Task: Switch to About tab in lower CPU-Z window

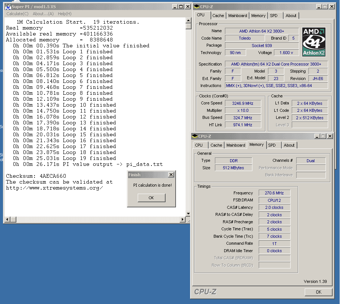Action: tap(289, 145)
